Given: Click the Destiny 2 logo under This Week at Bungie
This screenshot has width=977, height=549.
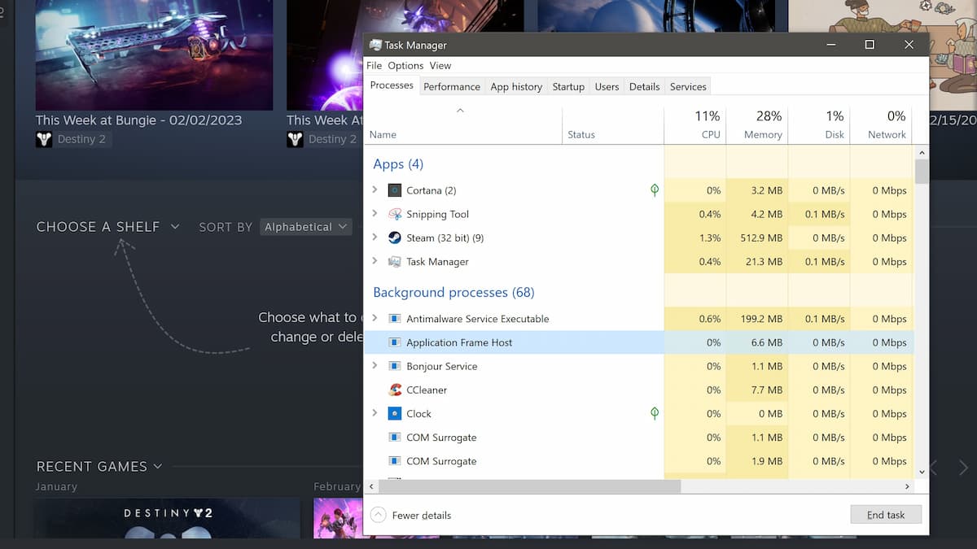Looking at the screenshot, I should [x=44, y=139].
